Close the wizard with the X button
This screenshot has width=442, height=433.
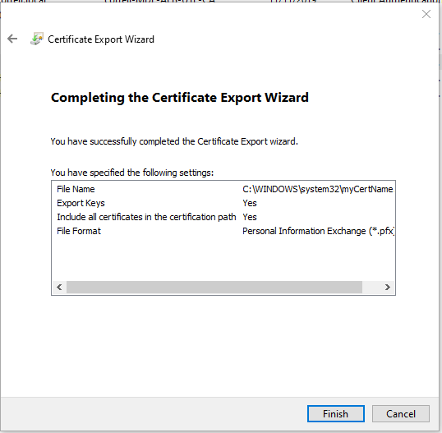coord(426,14)
